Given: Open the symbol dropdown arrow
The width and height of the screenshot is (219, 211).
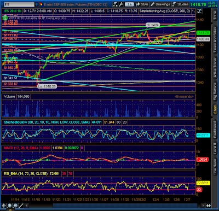Looking at the screenshot, I should pyautogui.click(x=37, y=4).
